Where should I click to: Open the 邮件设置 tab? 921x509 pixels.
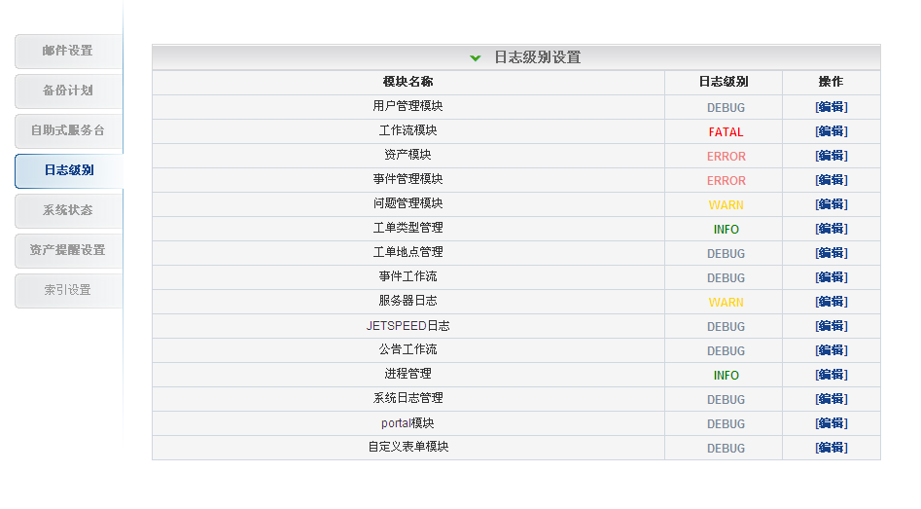(68, 51)
